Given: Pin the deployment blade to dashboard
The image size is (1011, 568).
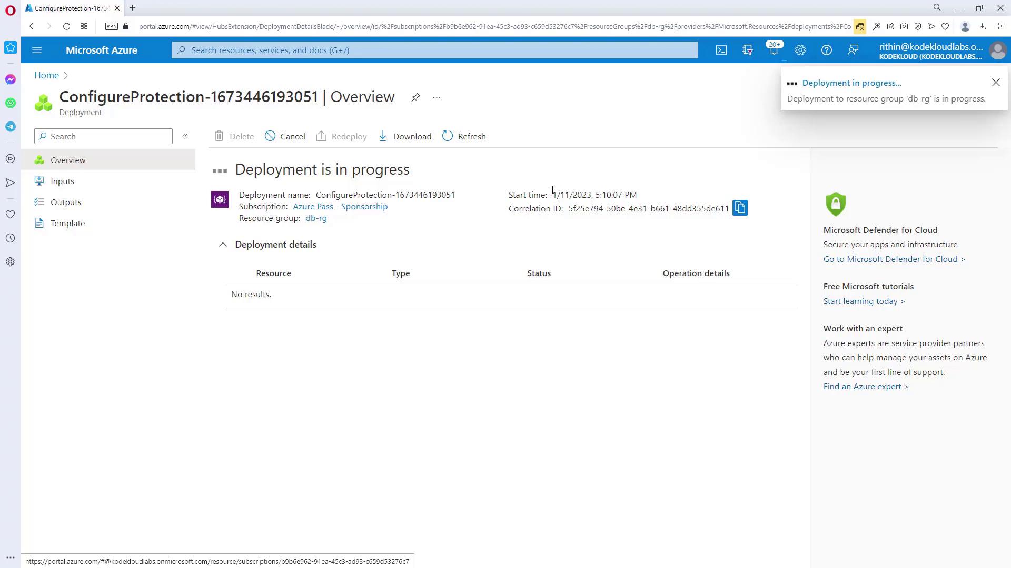Looking at the screenshot, I should pos(415,97).
